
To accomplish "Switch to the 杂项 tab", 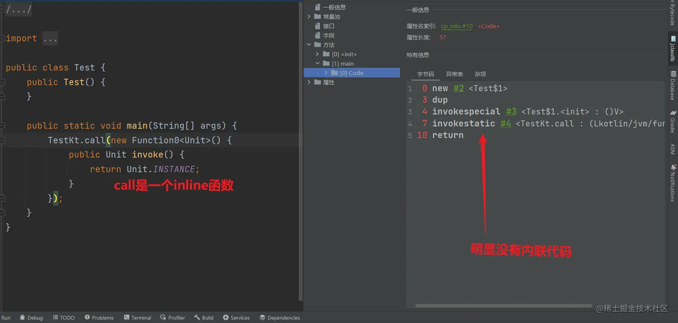I will click(480, 74).
